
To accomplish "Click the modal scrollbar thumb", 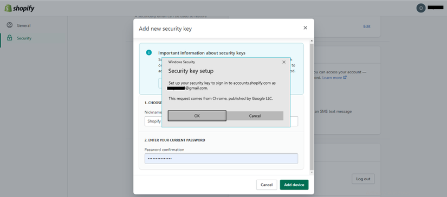I will tap(312, 106).
